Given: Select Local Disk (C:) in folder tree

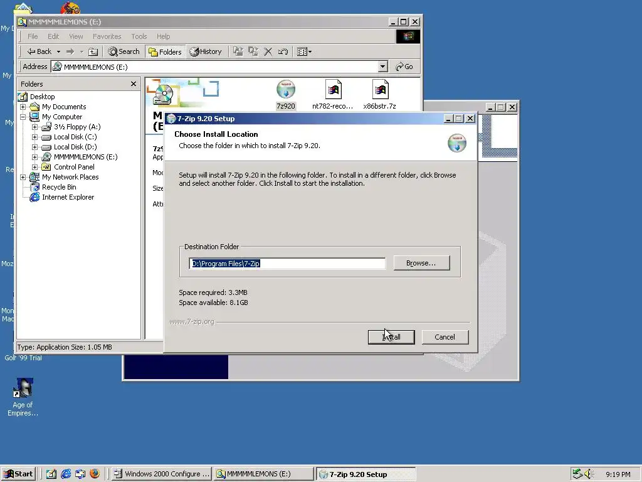Looking at the screenshot, I should (75, 137).
